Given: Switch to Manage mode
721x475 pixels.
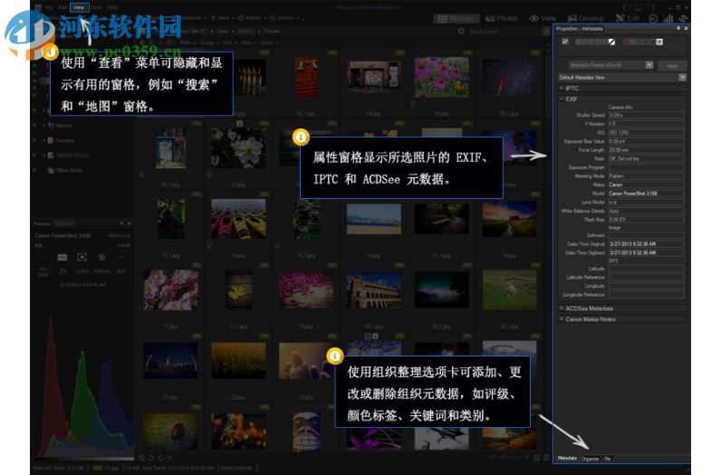Looking at the screenshot, I should pos(456,18).
